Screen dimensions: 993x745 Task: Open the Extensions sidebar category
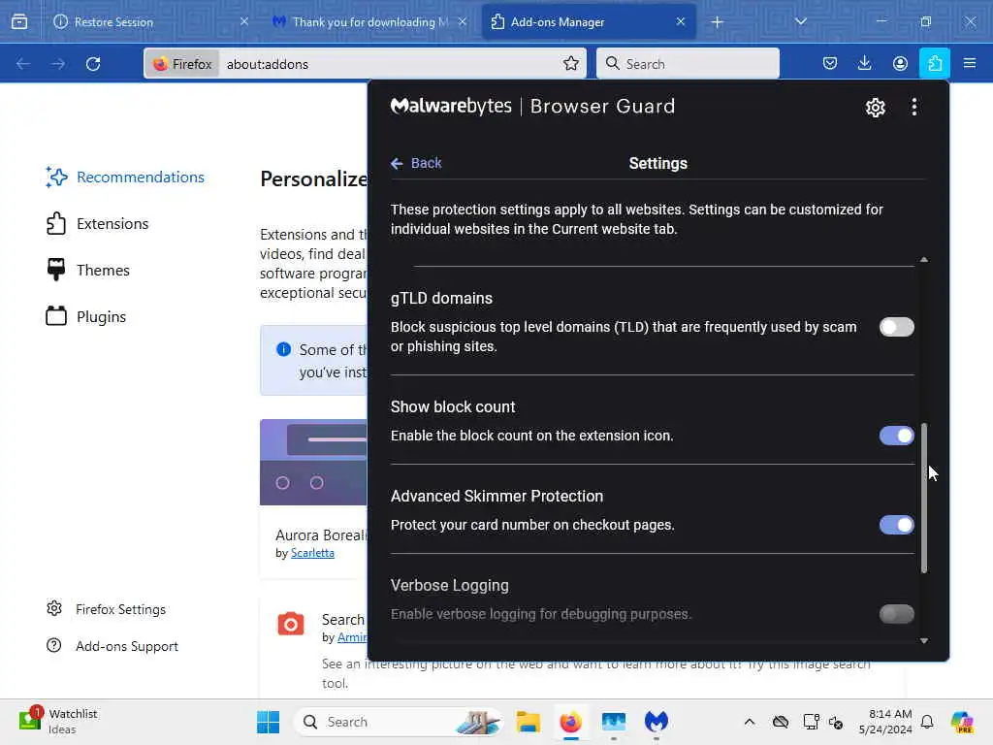(x=97, y=224)
